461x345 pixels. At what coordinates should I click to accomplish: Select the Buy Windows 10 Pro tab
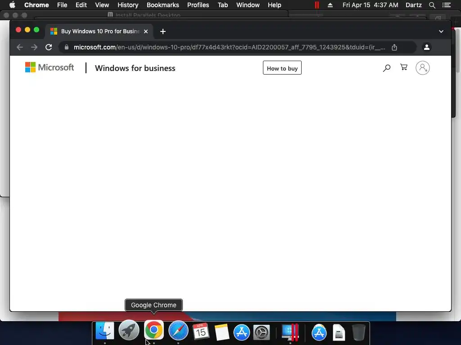tap(99, 31)
